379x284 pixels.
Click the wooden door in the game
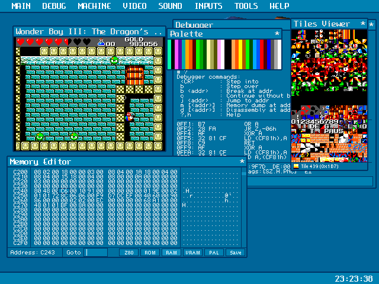pyautogui.click(x=134, y=75)
